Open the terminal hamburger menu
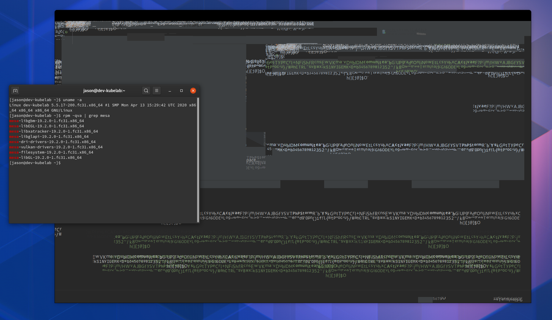 pos(157,91)
